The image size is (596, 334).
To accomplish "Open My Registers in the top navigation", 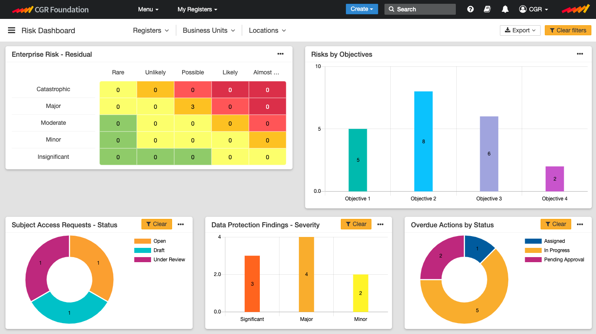I will [197, 9].
